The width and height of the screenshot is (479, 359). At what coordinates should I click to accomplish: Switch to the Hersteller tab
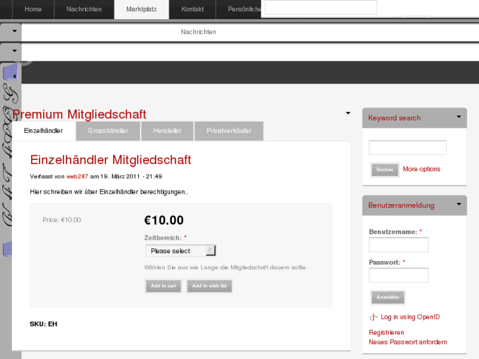pos(167,131)
